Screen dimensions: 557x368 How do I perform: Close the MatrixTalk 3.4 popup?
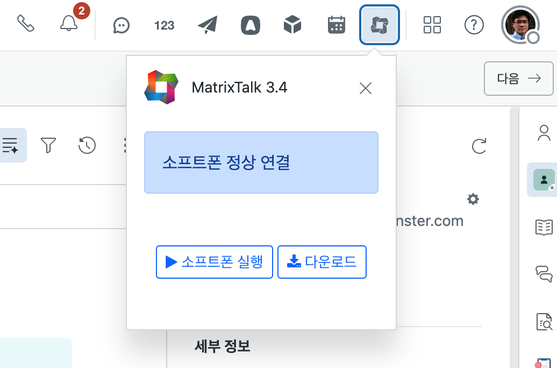(366, 88)
